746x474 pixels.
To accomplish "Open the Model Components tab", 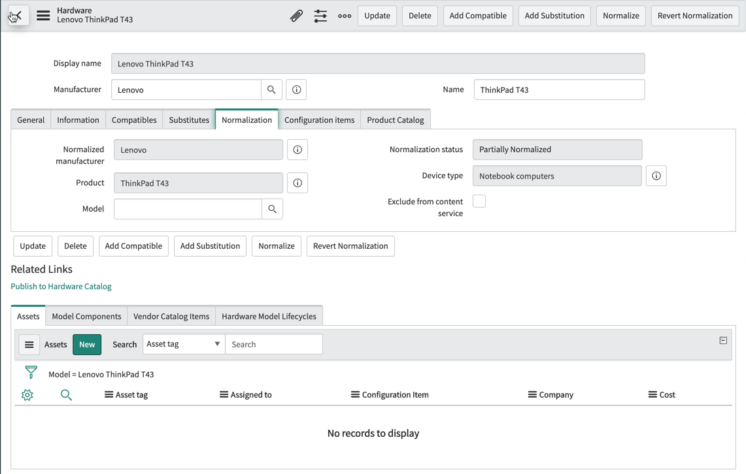I will [x=86, y=316].
